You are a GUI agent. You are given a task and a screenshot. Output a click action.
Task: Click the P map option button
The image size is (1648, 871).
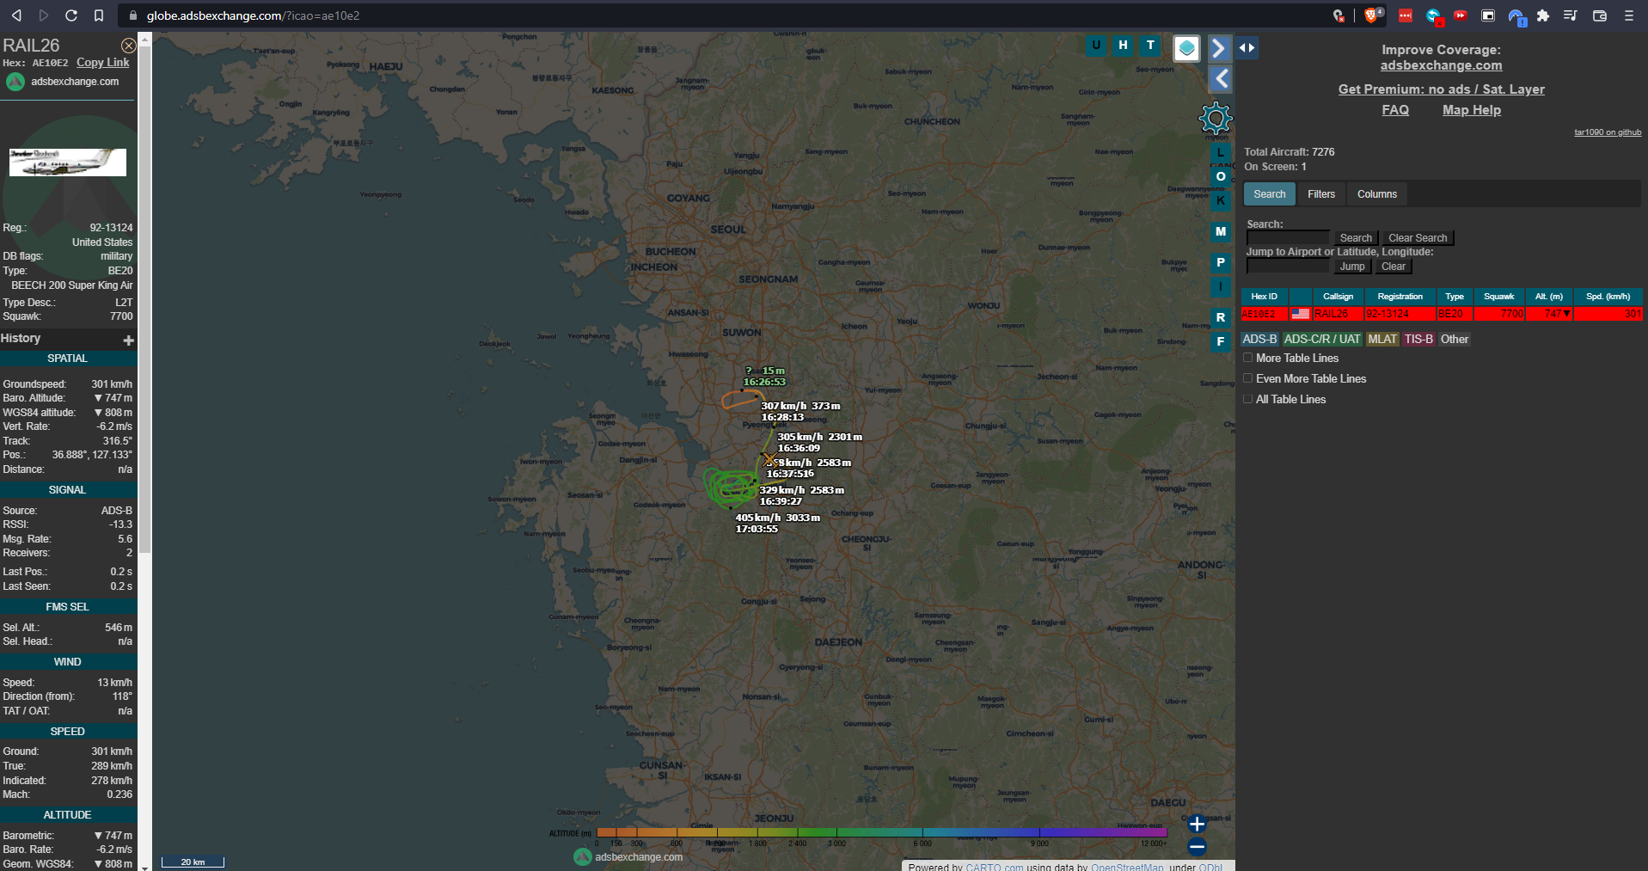[1221, 262]
